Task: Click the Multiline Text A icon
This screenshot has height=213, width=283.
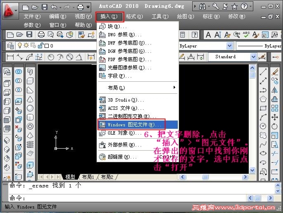Action: pos(208,35)
